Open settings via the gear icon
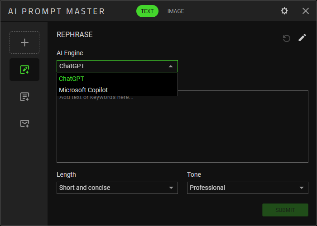 284,11
